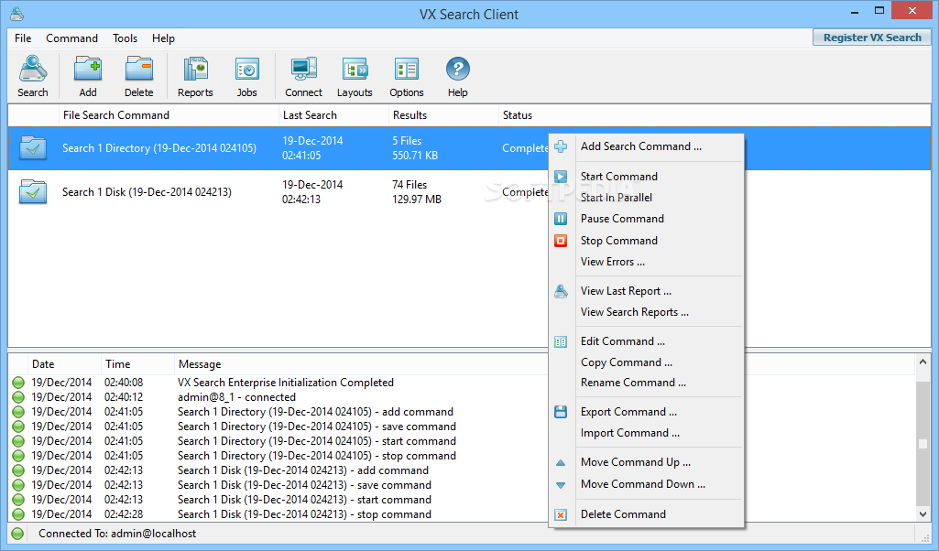The image size is (939, 551).
Task: Click 'Search 1 Directory ... - start command' log entry
Action: pos(317,441)
